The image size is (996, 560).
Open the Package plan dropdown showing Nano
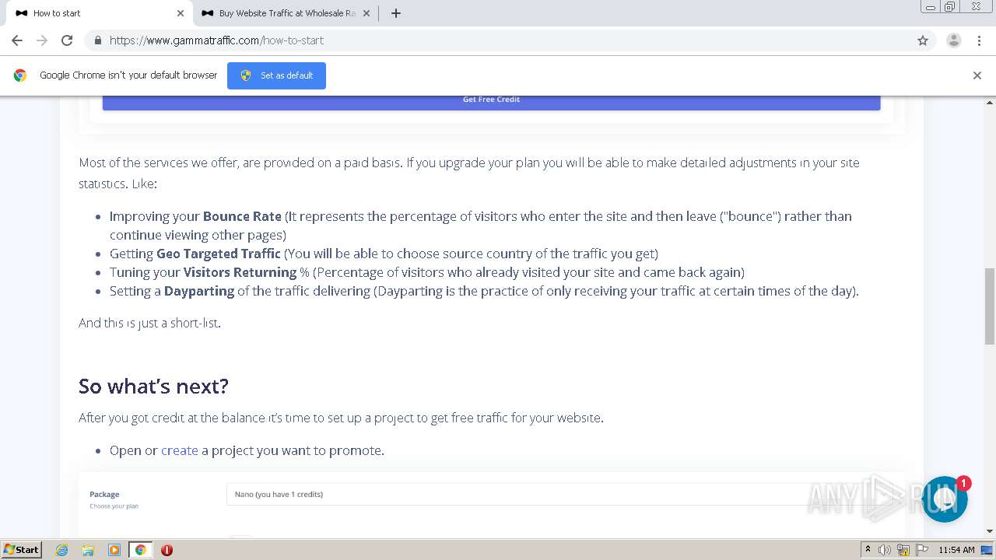pyautogui.click(x=560, y=494)
